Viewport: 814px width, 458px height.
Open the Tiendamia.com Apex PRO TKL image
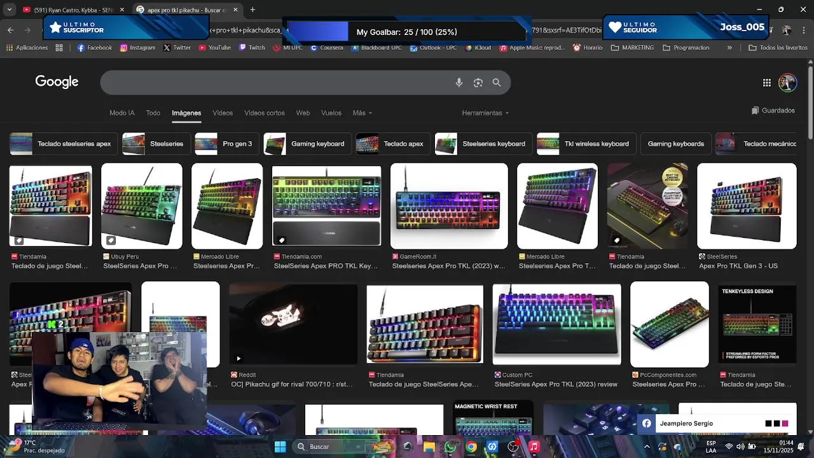coord(326,206)
